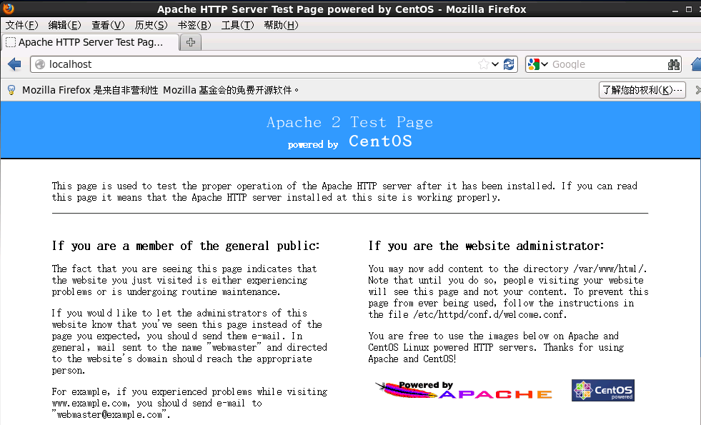
Task: Click the heading about the general public
Action: 186,246
